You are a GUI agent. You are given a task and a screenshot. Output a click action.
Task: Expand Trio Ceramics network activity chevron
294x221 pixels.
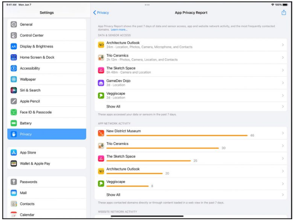(x=283, y=146)
